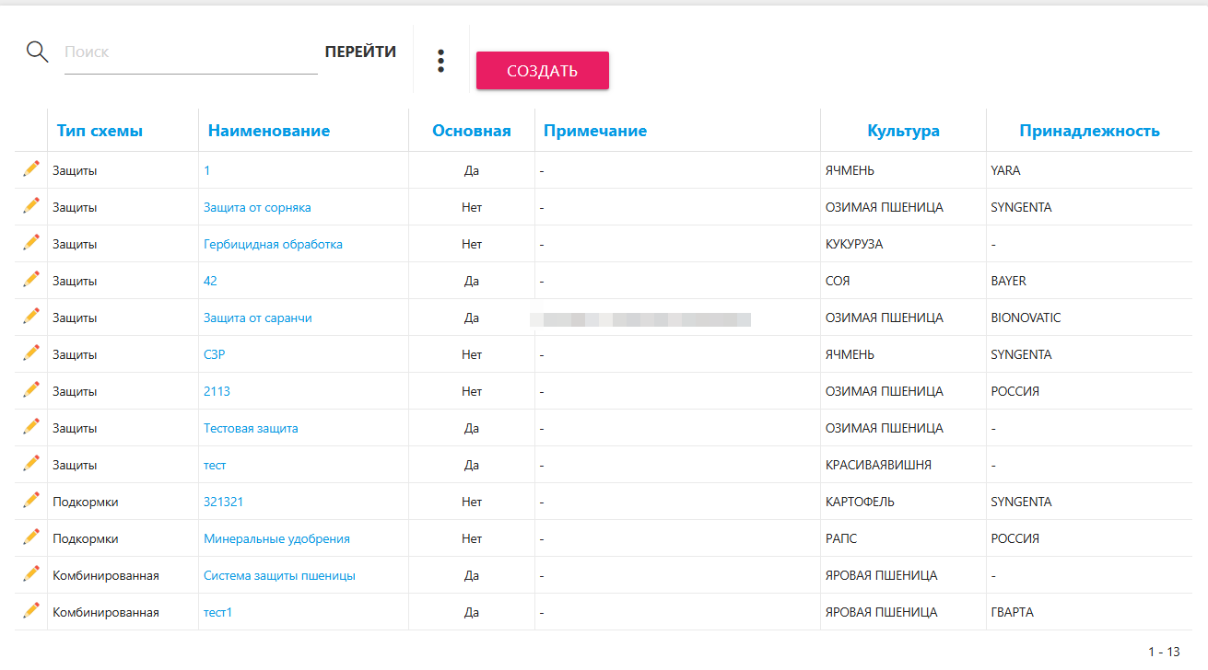Edit the Защита от сорняка row with pencil
The width and height of the screenshot is (1208, 670).
[x=31, y=206]
